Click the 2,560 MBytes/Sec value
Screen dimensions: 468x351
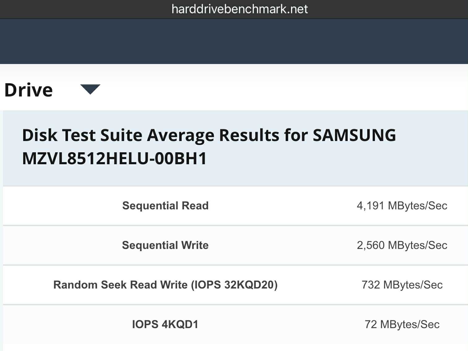(x=402, y=245)
